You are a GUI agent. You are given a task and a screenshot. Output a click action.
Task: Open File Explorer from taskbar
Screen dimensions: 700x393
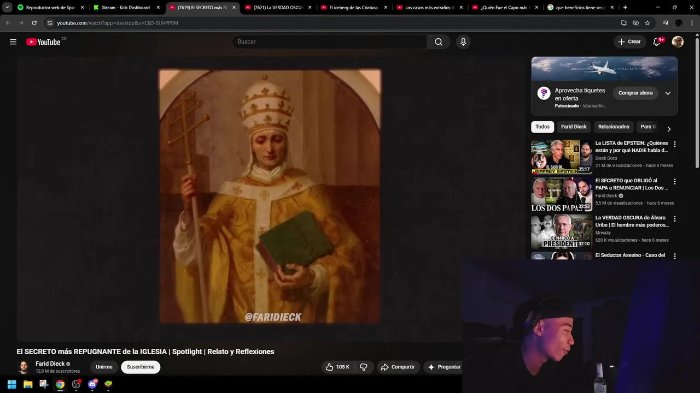[28, 384]
